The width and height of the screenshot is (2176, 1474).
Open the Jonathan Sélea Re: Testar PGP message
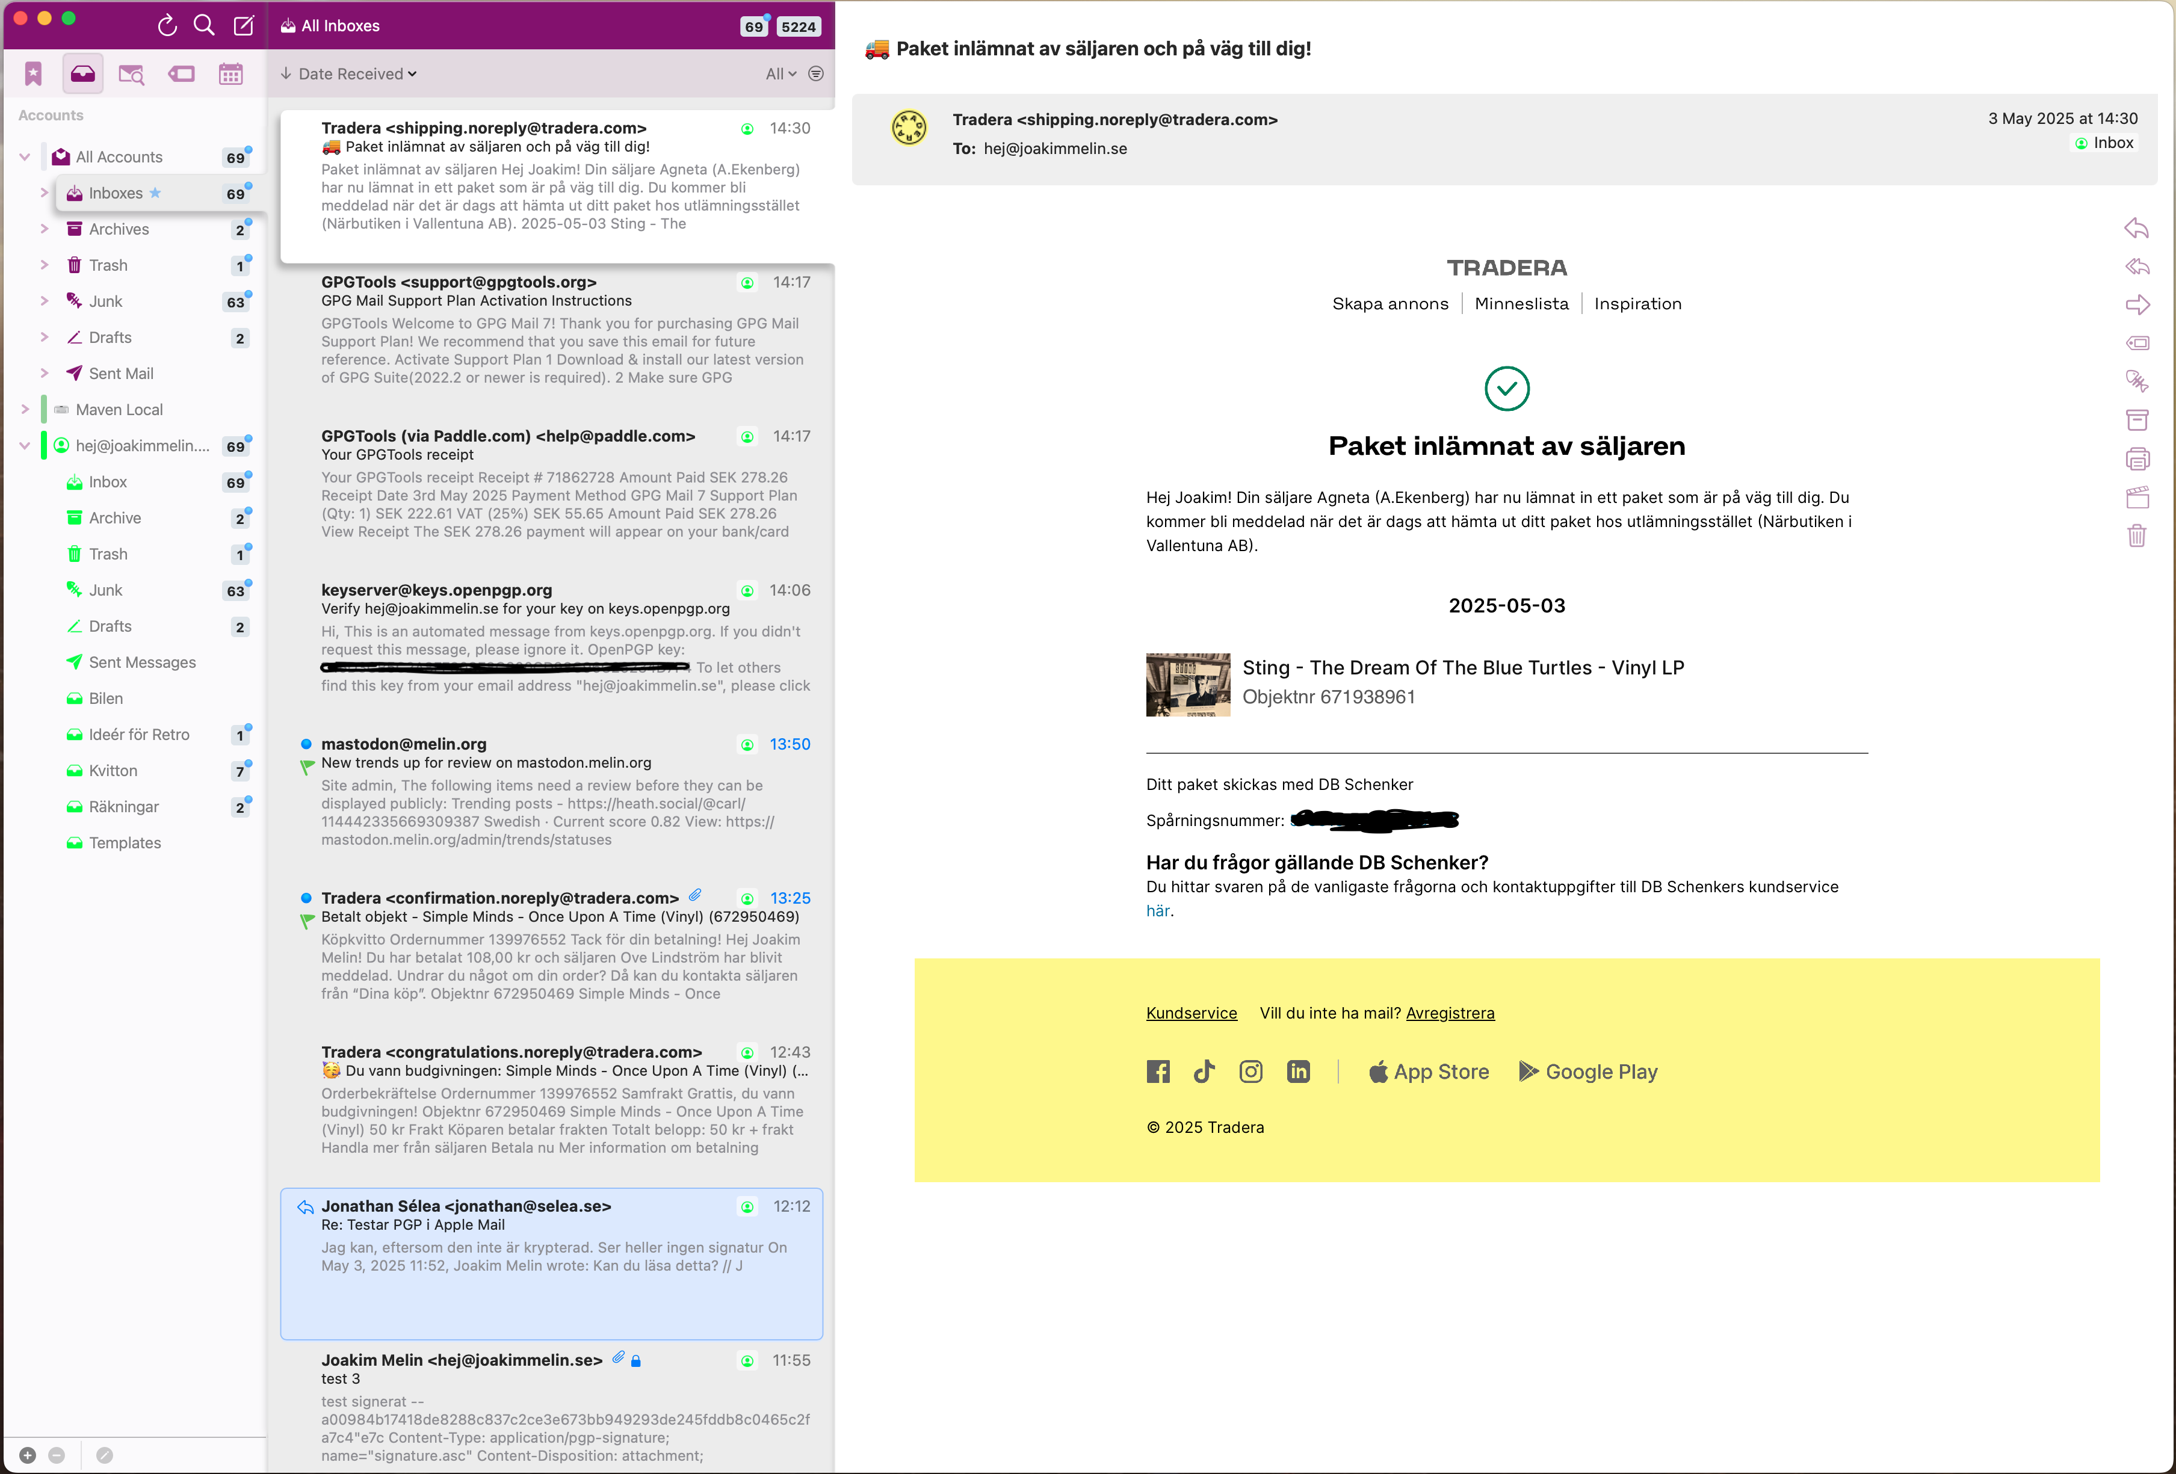551,1265
